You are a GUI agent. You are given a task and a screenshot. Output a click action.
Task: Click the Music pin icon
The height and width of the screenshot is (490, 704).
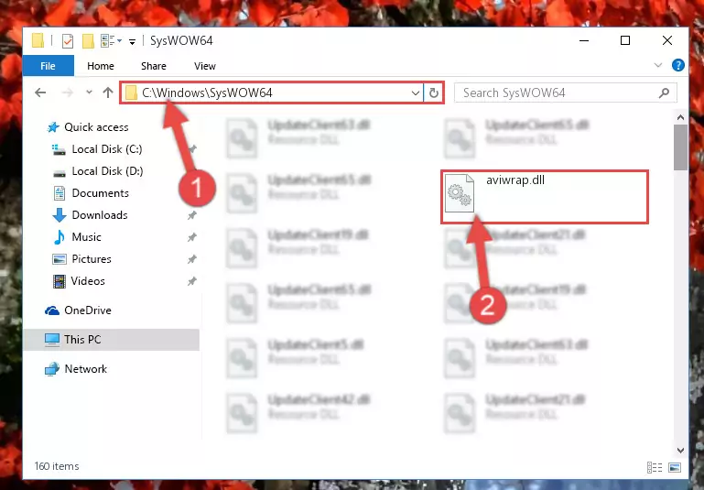tap(191, 237)
